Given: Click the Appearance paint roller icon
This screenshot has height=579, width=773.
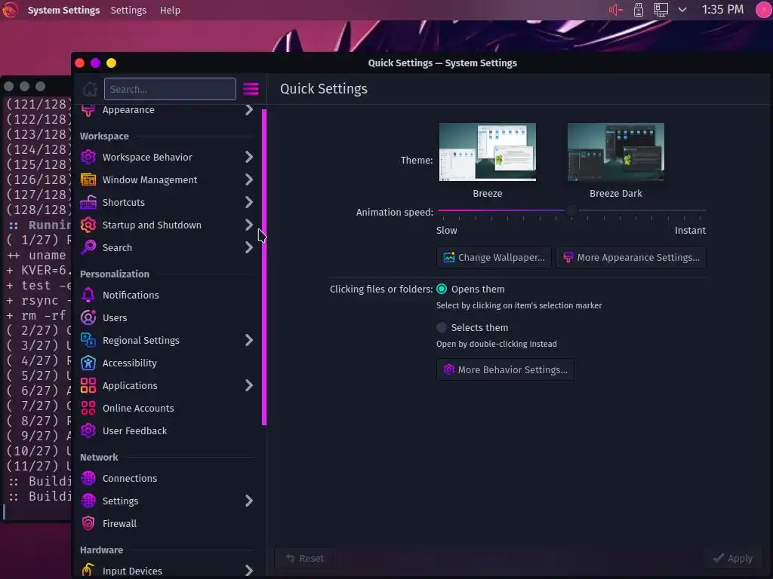Looking at the screenshot, I should point(88,110).
